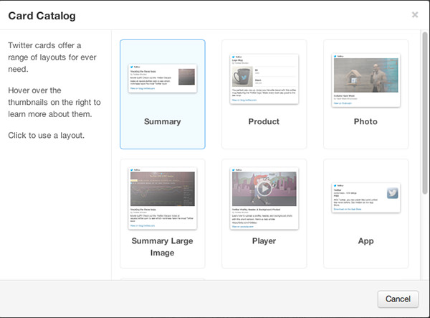Click the 'View on Flickr' link in Photo preview
This screenshot has height=318, width=430.
[x=342, y=104]
